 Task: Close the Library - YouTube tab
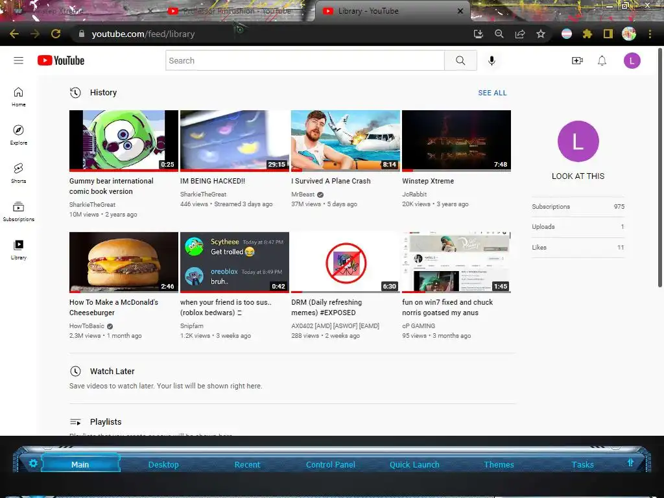coord(460,11)
